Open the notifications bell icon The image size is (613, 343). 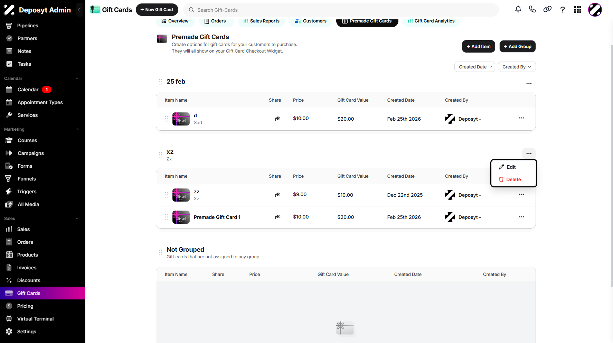518,10
